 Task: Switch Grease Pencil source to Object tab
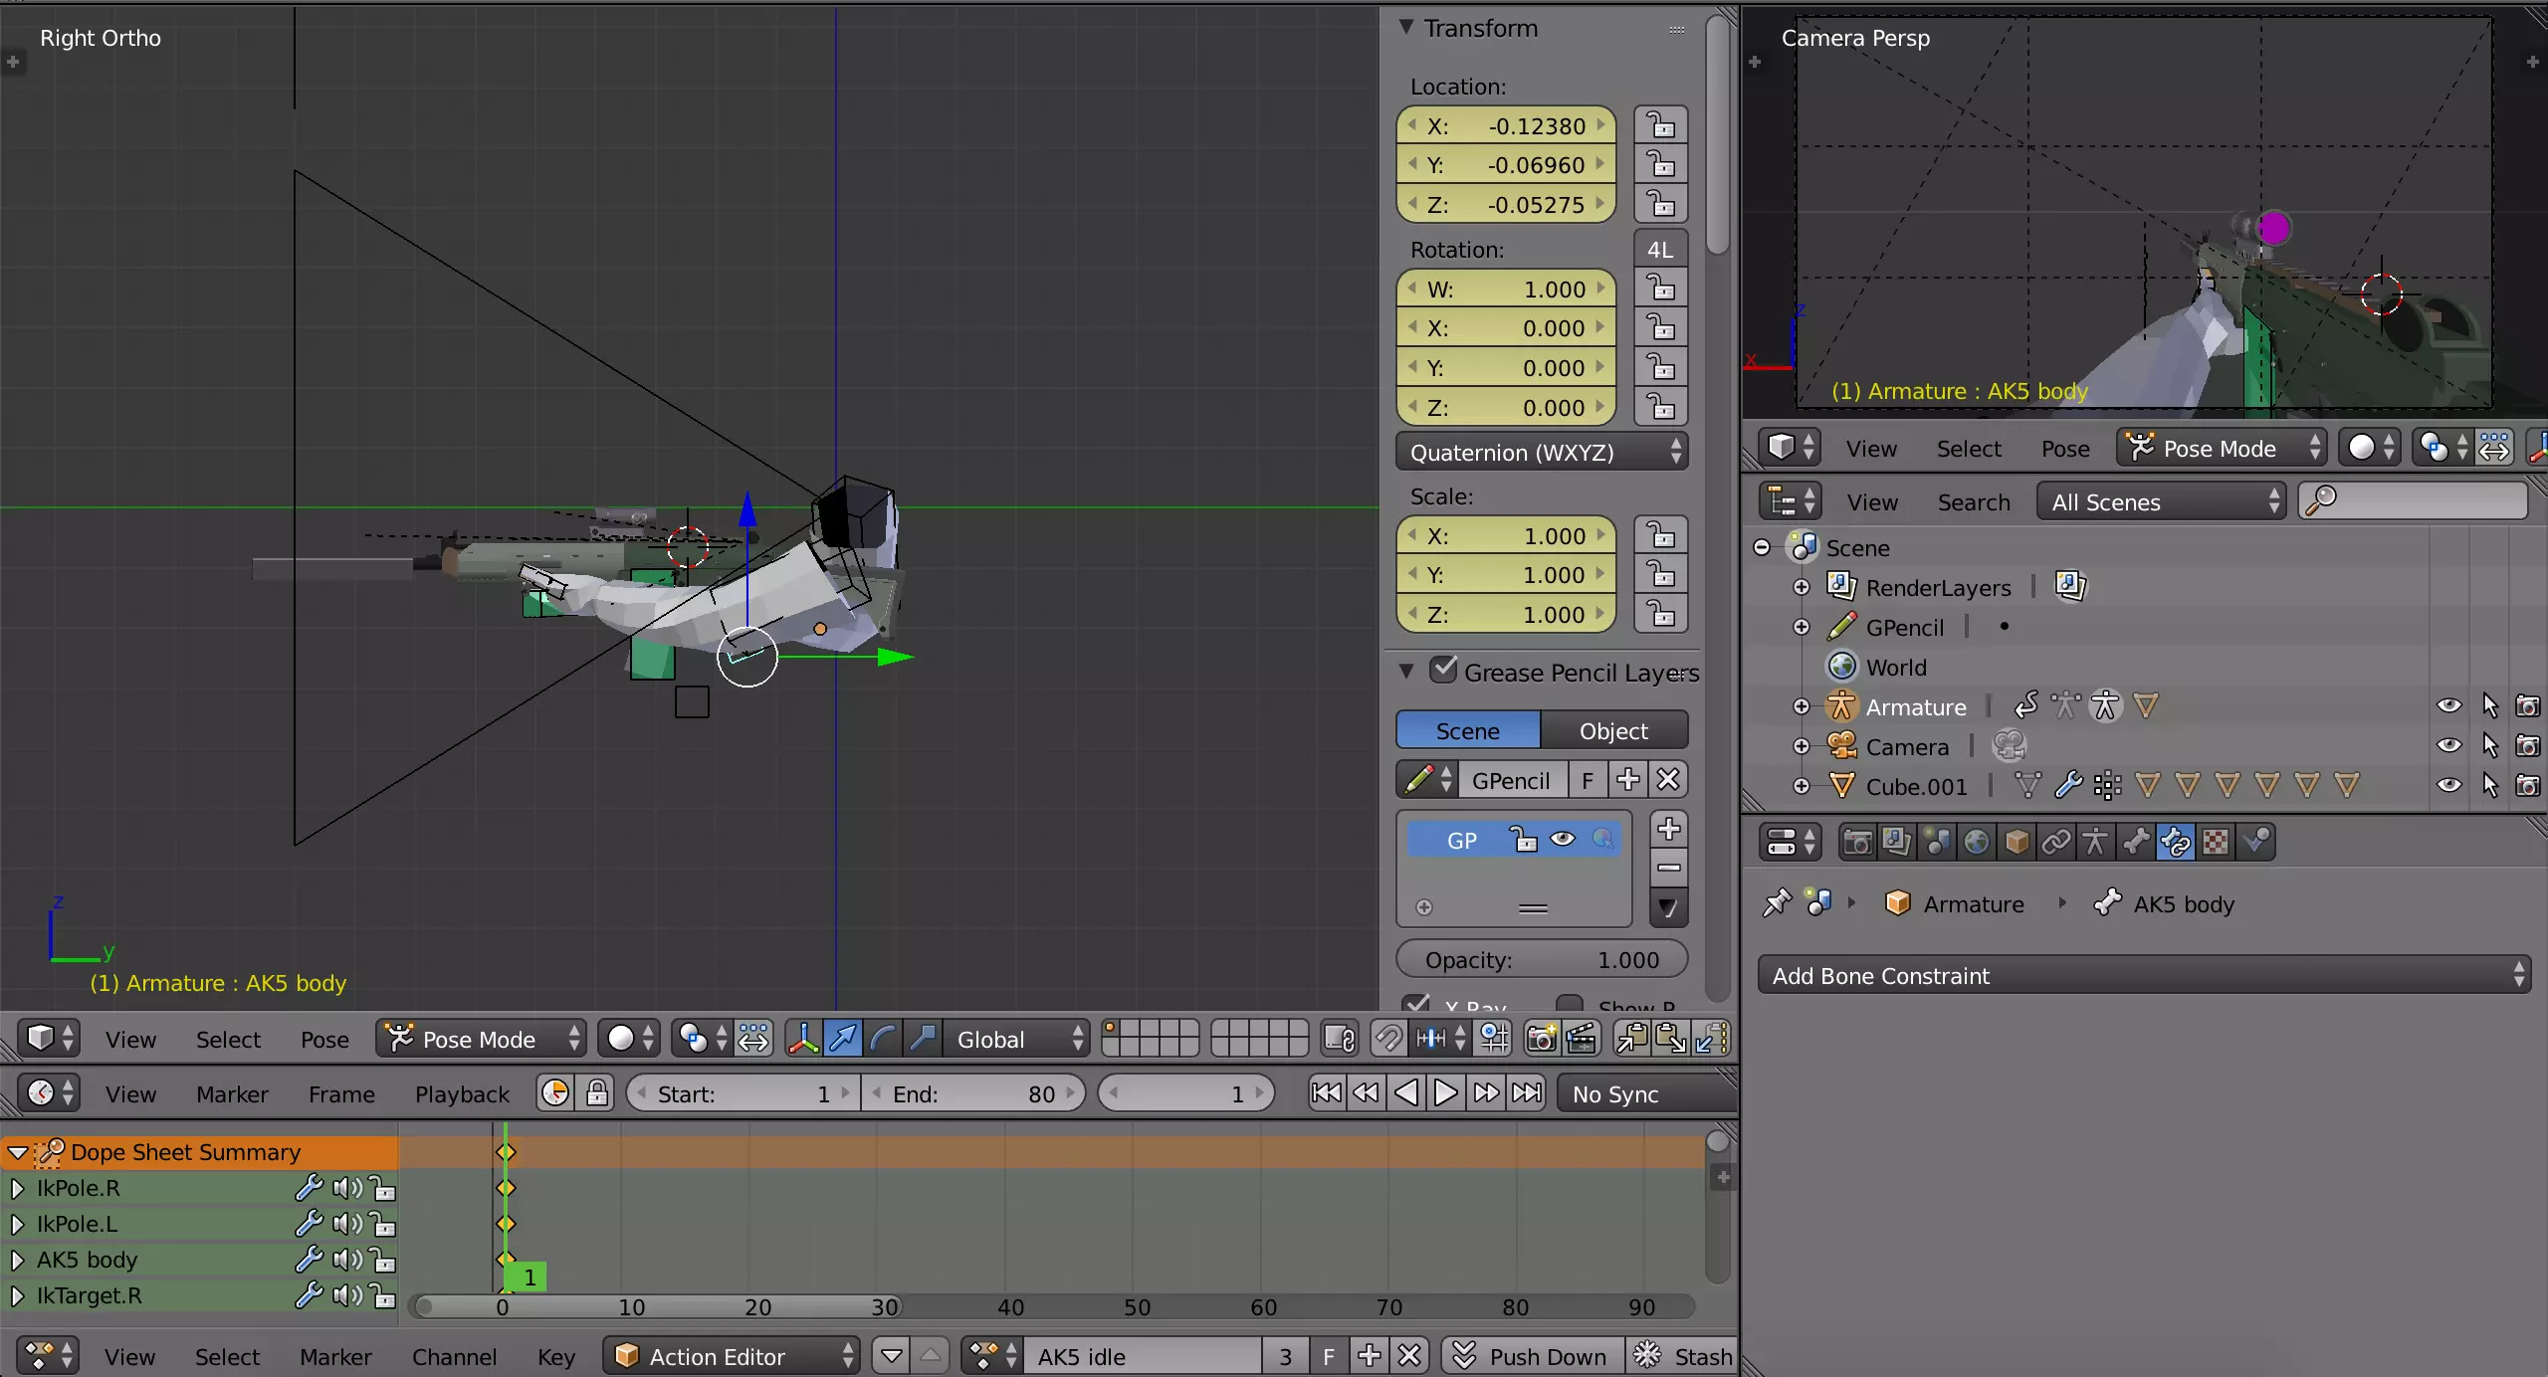(1612, 731)
